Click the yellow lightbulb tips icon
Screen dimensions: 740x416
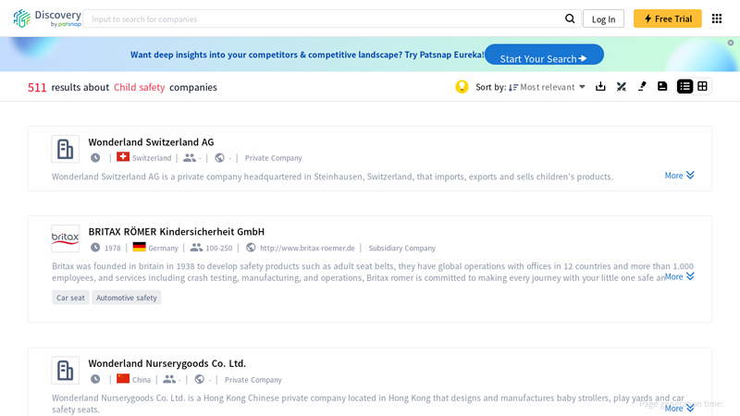point(462,87)
